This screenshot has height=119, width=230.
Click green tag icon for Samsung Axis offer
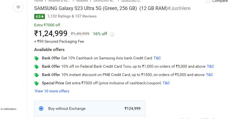36,59
